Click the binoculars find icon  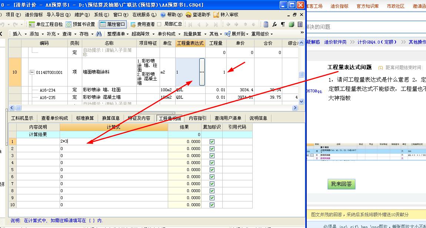coord(99,34)
